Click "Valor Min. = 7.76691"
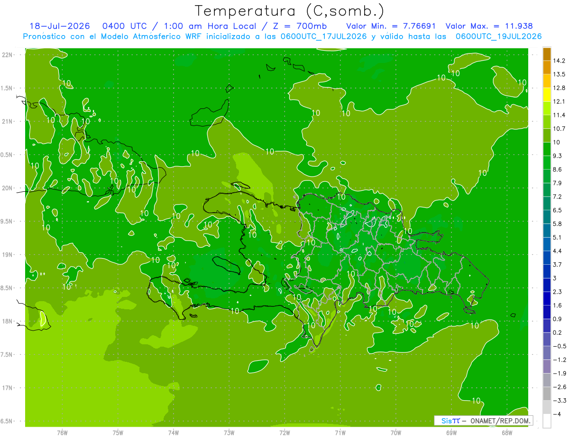 (x=391, y=26)
